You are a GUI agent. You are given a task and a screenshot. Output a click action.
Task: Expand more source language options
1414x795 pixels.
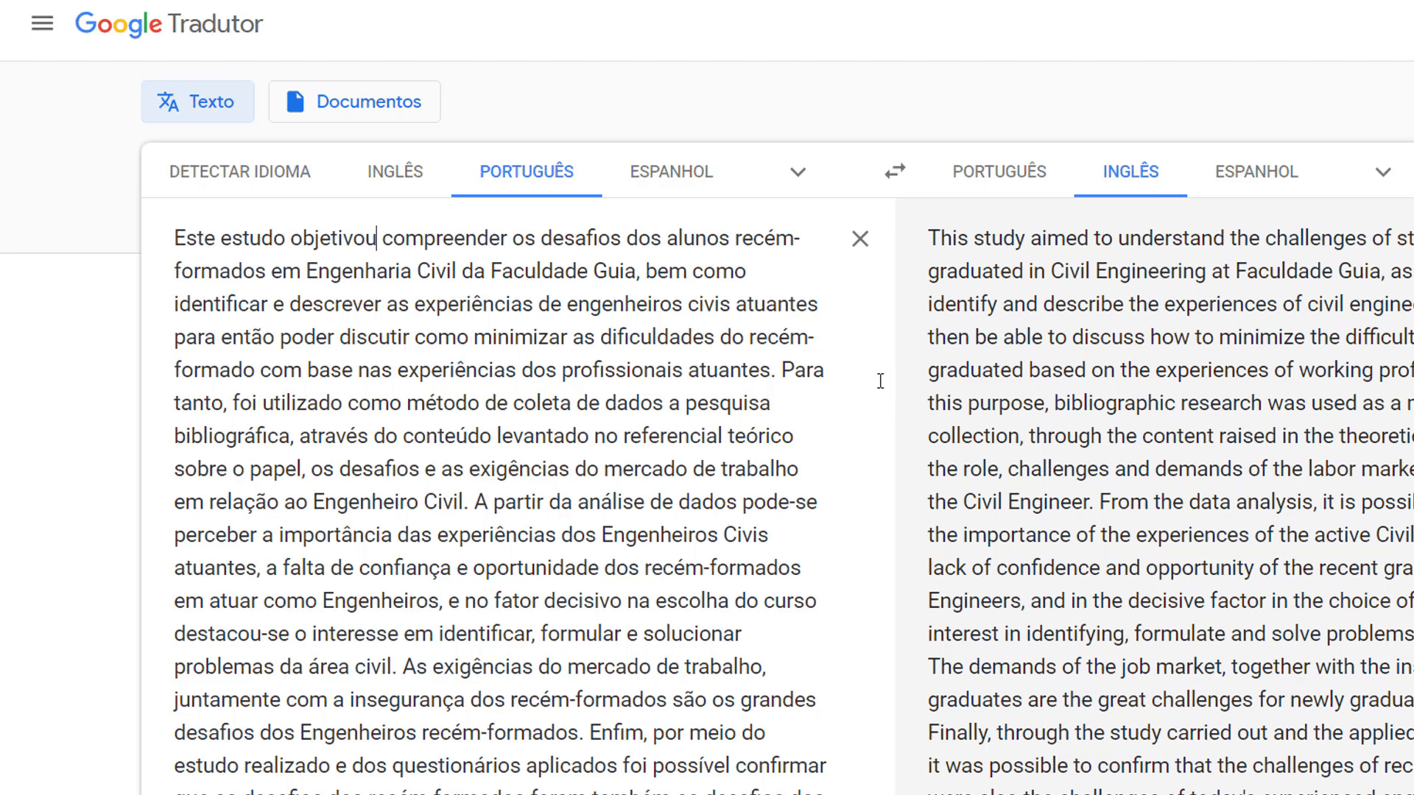(798, 172)
